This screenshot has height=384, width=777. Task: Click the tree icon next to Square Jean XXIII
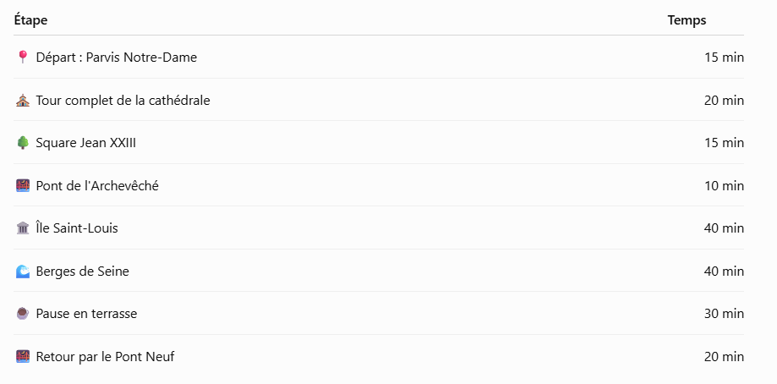(x=22, y=143)
